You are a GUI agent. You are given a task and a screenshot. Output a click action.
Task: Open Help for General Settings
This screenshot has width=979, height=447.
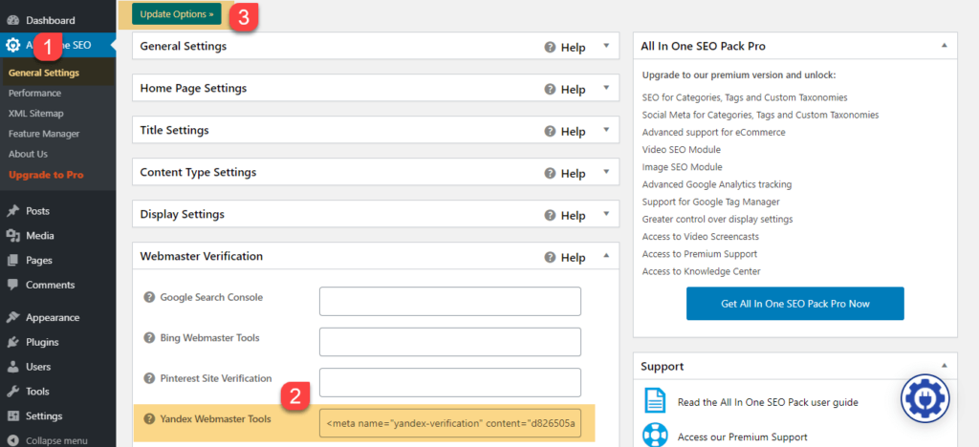565,48
